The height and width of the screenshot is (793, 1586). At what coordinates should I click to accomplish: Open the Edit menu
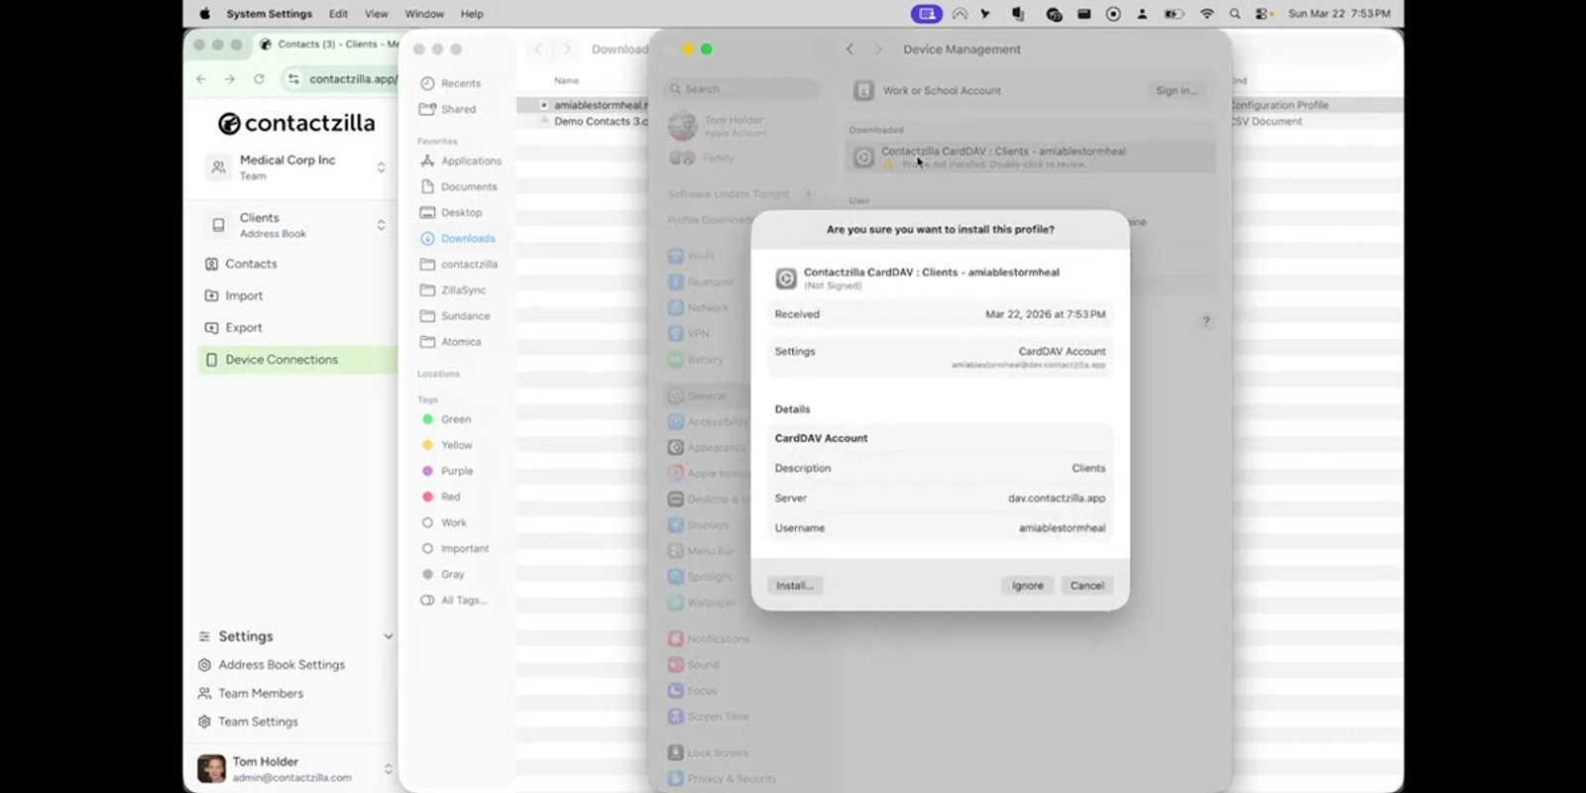338,14
